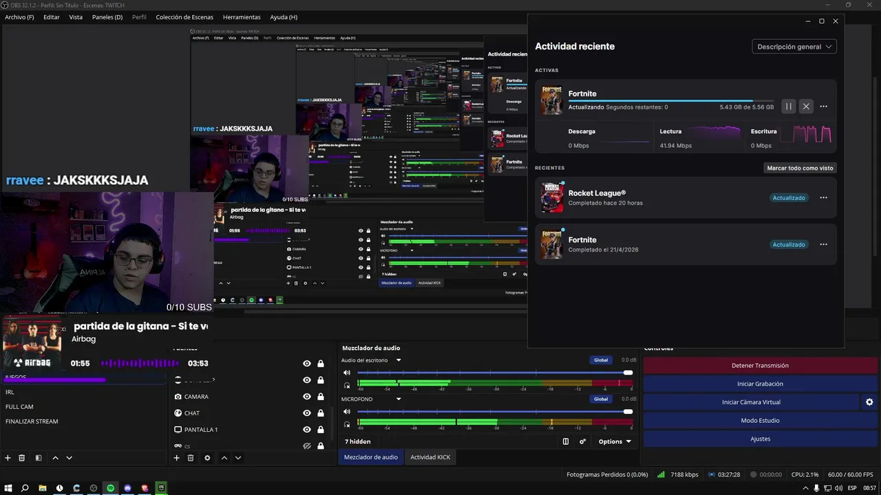Screen dimensions: 881x495
Task: Open the mixer Options dropdown
Action: (x=615, y=441)
